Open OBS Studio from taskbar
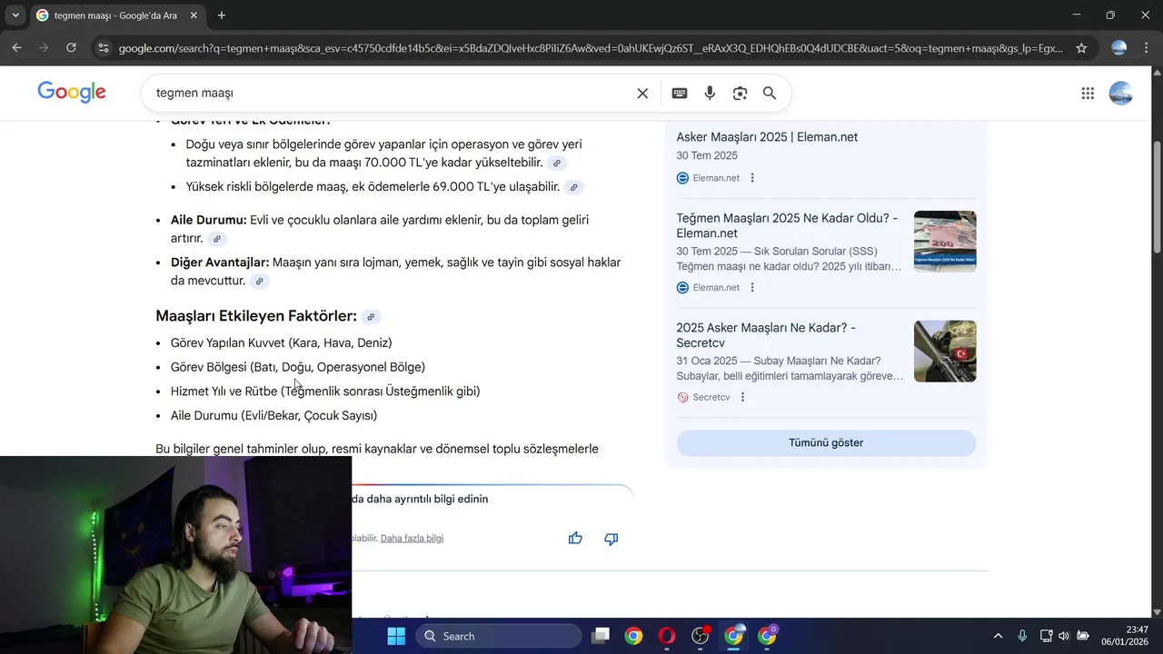This screenshot has width=1163, height=654. tap(701, 636)
